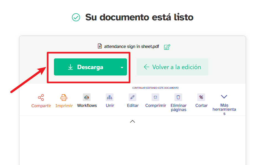The height and width of the screenshot is (165, 265).
Task: Select Volver a la edición
Action: point(172,67)
